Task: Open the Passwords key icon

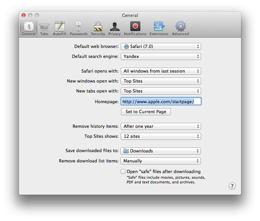Action: tap(78, 29)
